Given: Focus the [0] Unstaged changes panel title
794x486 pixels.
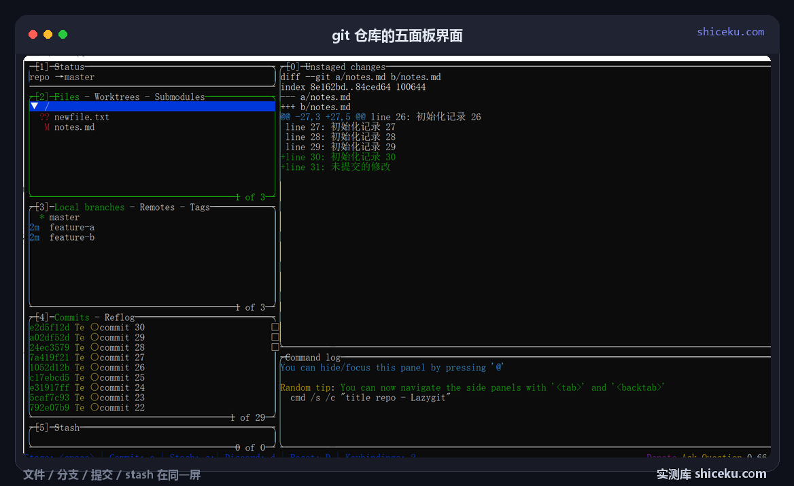Looking at the screenshot, I should pyautogui.click(x=335, y=67).
